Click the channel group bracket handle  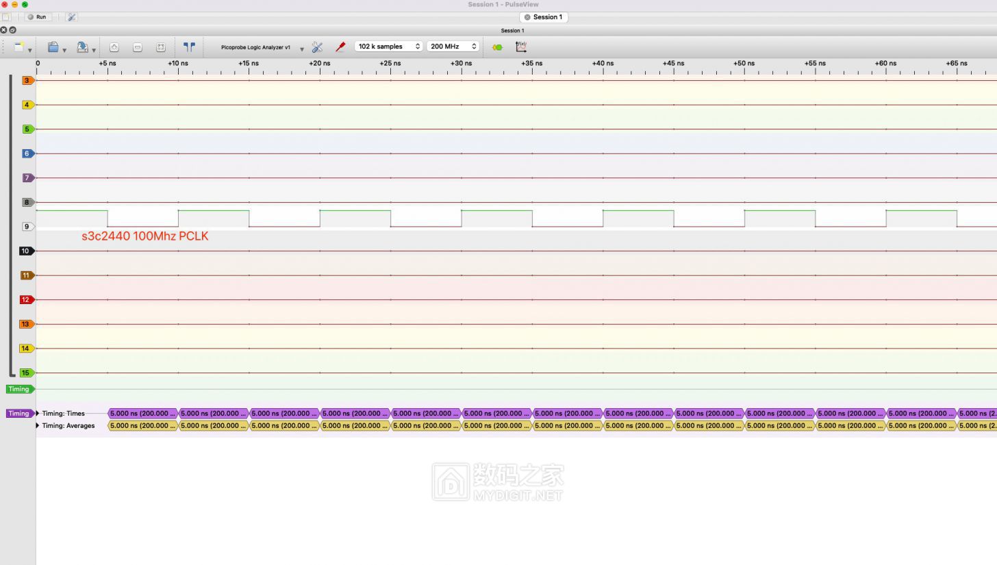pos(11,226)
